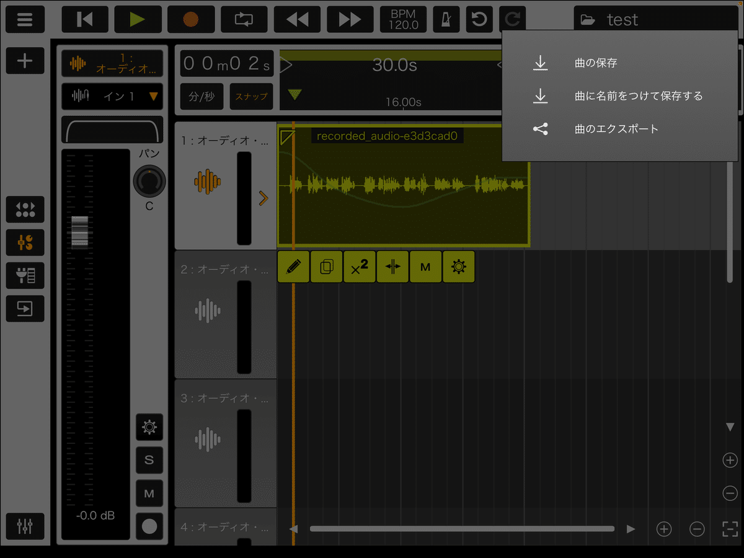Toggle the orange channel controls panel icon
744x558 pixels.
(x=25, y=242)
